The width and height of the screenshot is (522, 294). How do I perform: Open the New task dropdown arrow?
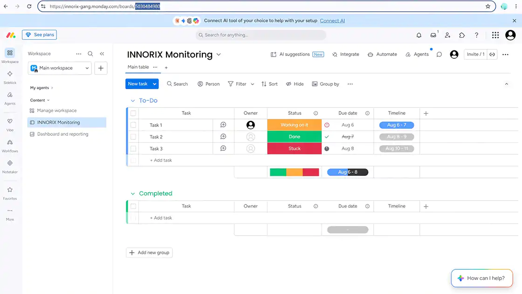154,84
